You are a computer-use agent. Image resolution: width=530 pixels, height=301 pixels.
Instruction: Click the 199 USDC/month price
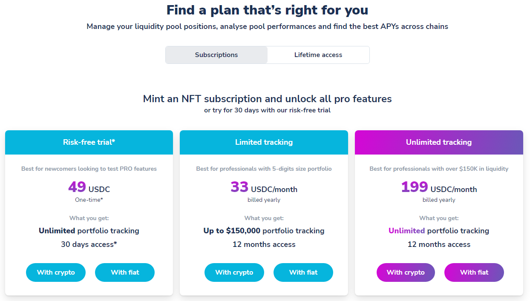coord(439,187)
